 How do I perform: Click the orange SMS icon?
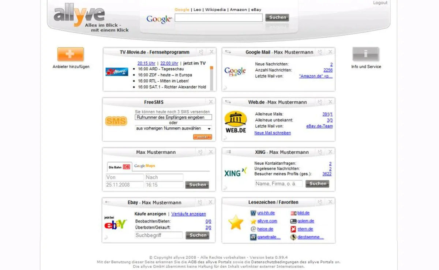coord(116,121)
